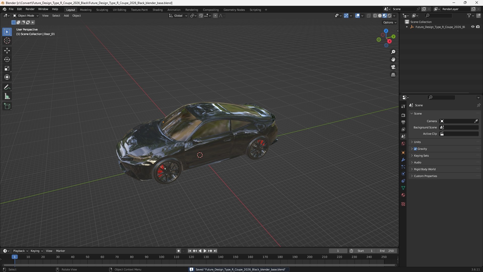Open the World properties tab
Image resolution: width=483 pixels, height=272 pixels.
403,144
